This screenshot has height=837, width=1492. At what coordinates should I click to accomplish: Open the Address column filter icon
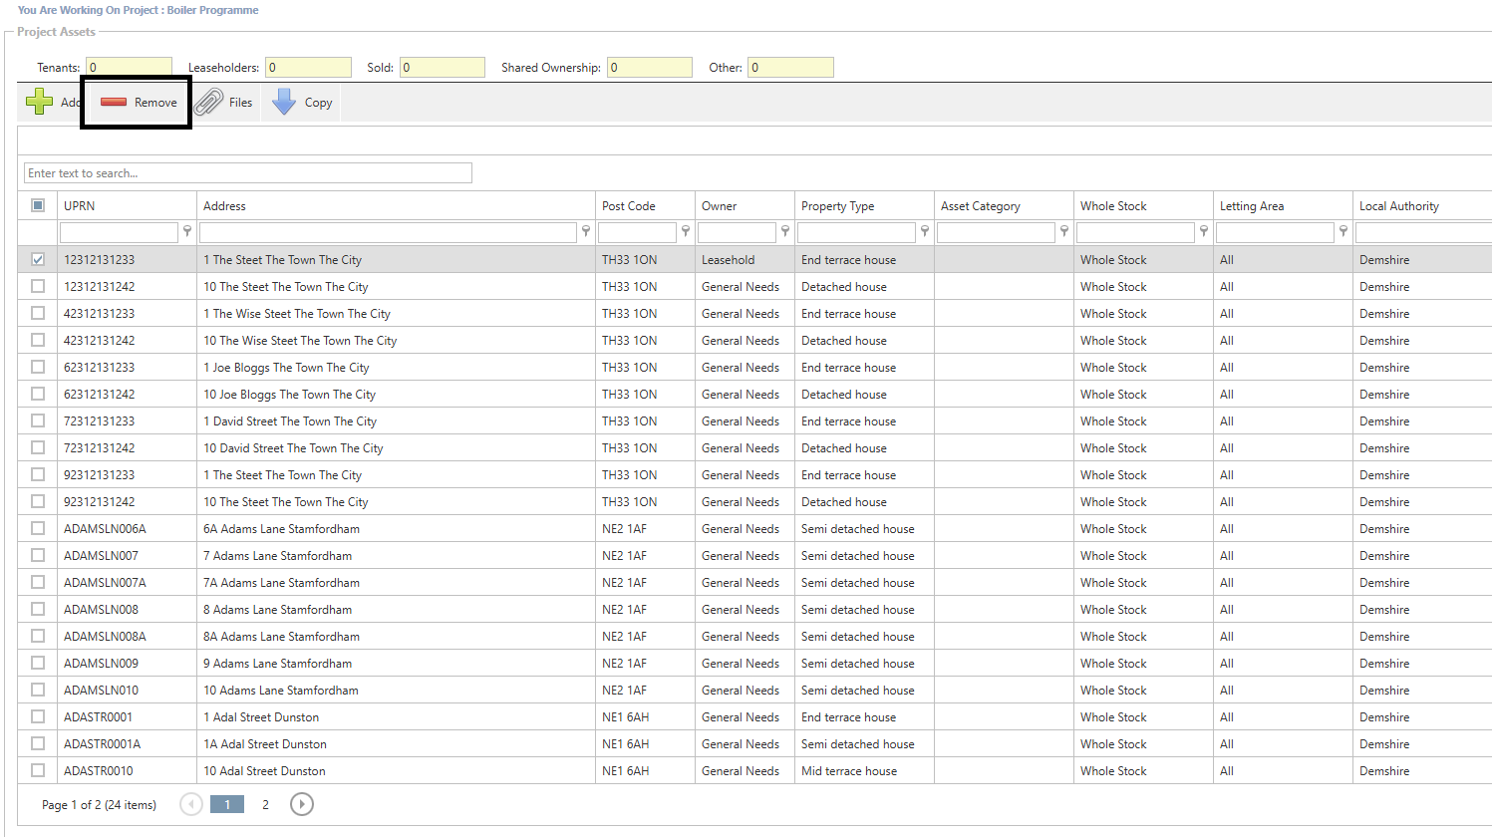click(585, 231)
